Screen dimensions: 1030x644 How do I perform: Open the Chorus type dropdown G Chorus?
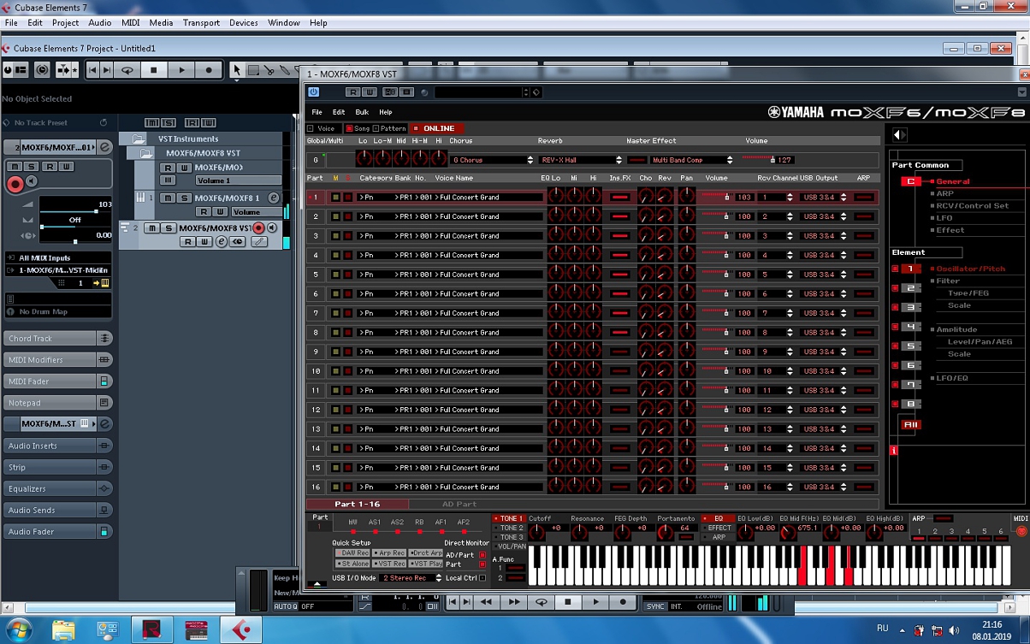pyautogui.click(x=493, y=160)
